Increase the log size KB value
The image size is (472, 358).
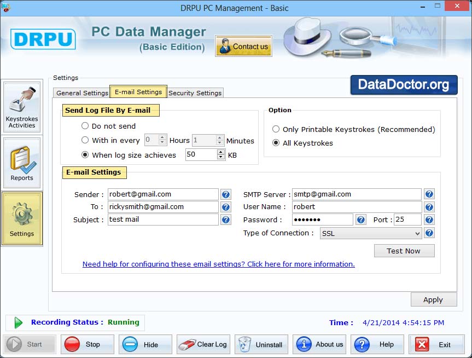219,152
